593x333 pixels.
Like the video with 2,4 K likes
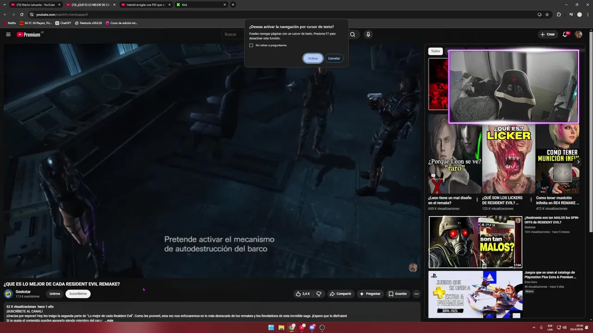pos(303,294)
